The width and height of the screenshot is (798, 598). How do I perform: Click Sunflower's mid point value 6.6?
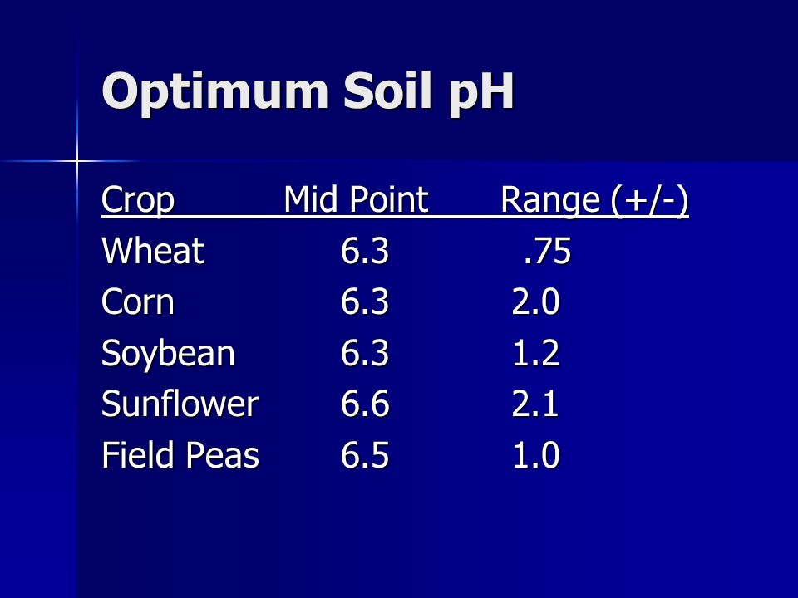(x=365, y=404)
